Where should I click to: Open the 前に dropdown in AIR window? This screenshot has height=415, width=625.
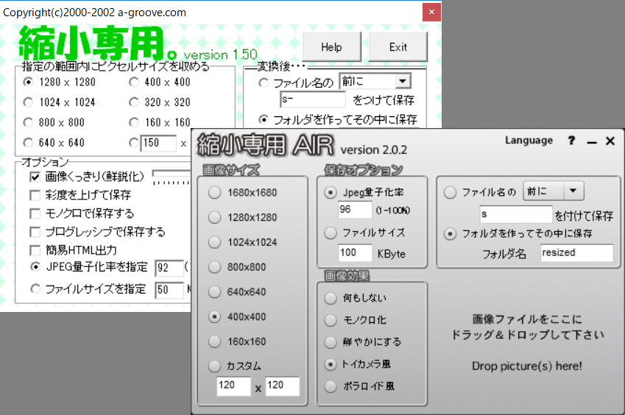click(554, 191)
